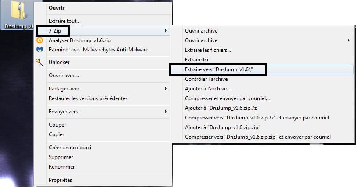358x188 pixels.
Task: Choose Extraire tout... entry
Action: click(65, 21)
